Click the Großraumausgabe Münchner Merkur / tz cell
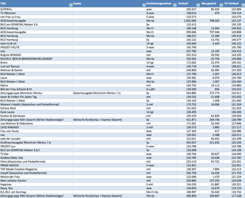This screenshot has height=198, width=245. (x=36, y=142)
